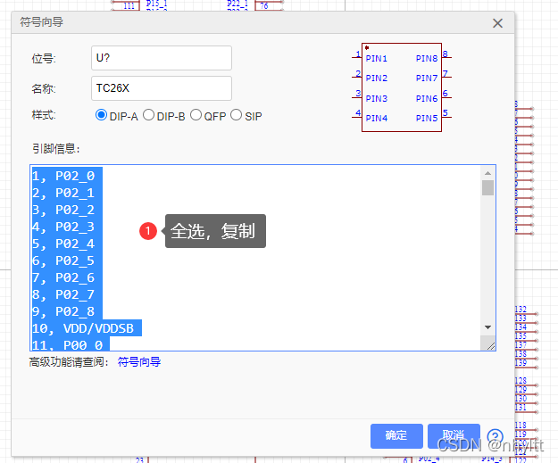This screenshot has width=558, height=463.
Task: Choose the SIP style option
Action: [236, 115]
